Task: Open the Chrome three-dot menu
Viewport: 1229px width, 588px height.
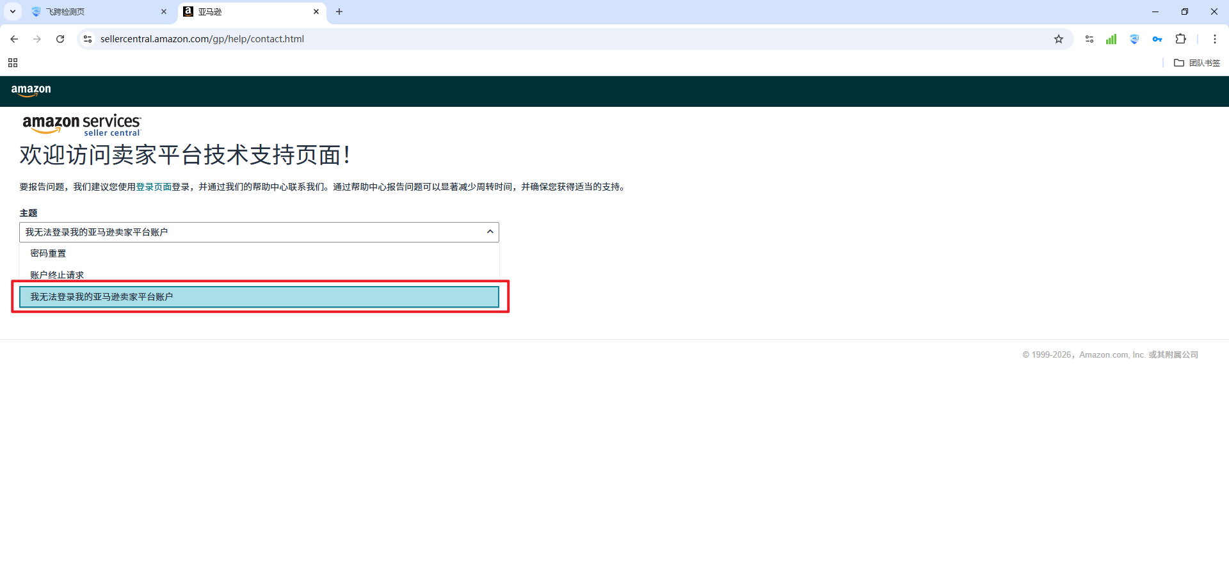Action: (1215, 39)
